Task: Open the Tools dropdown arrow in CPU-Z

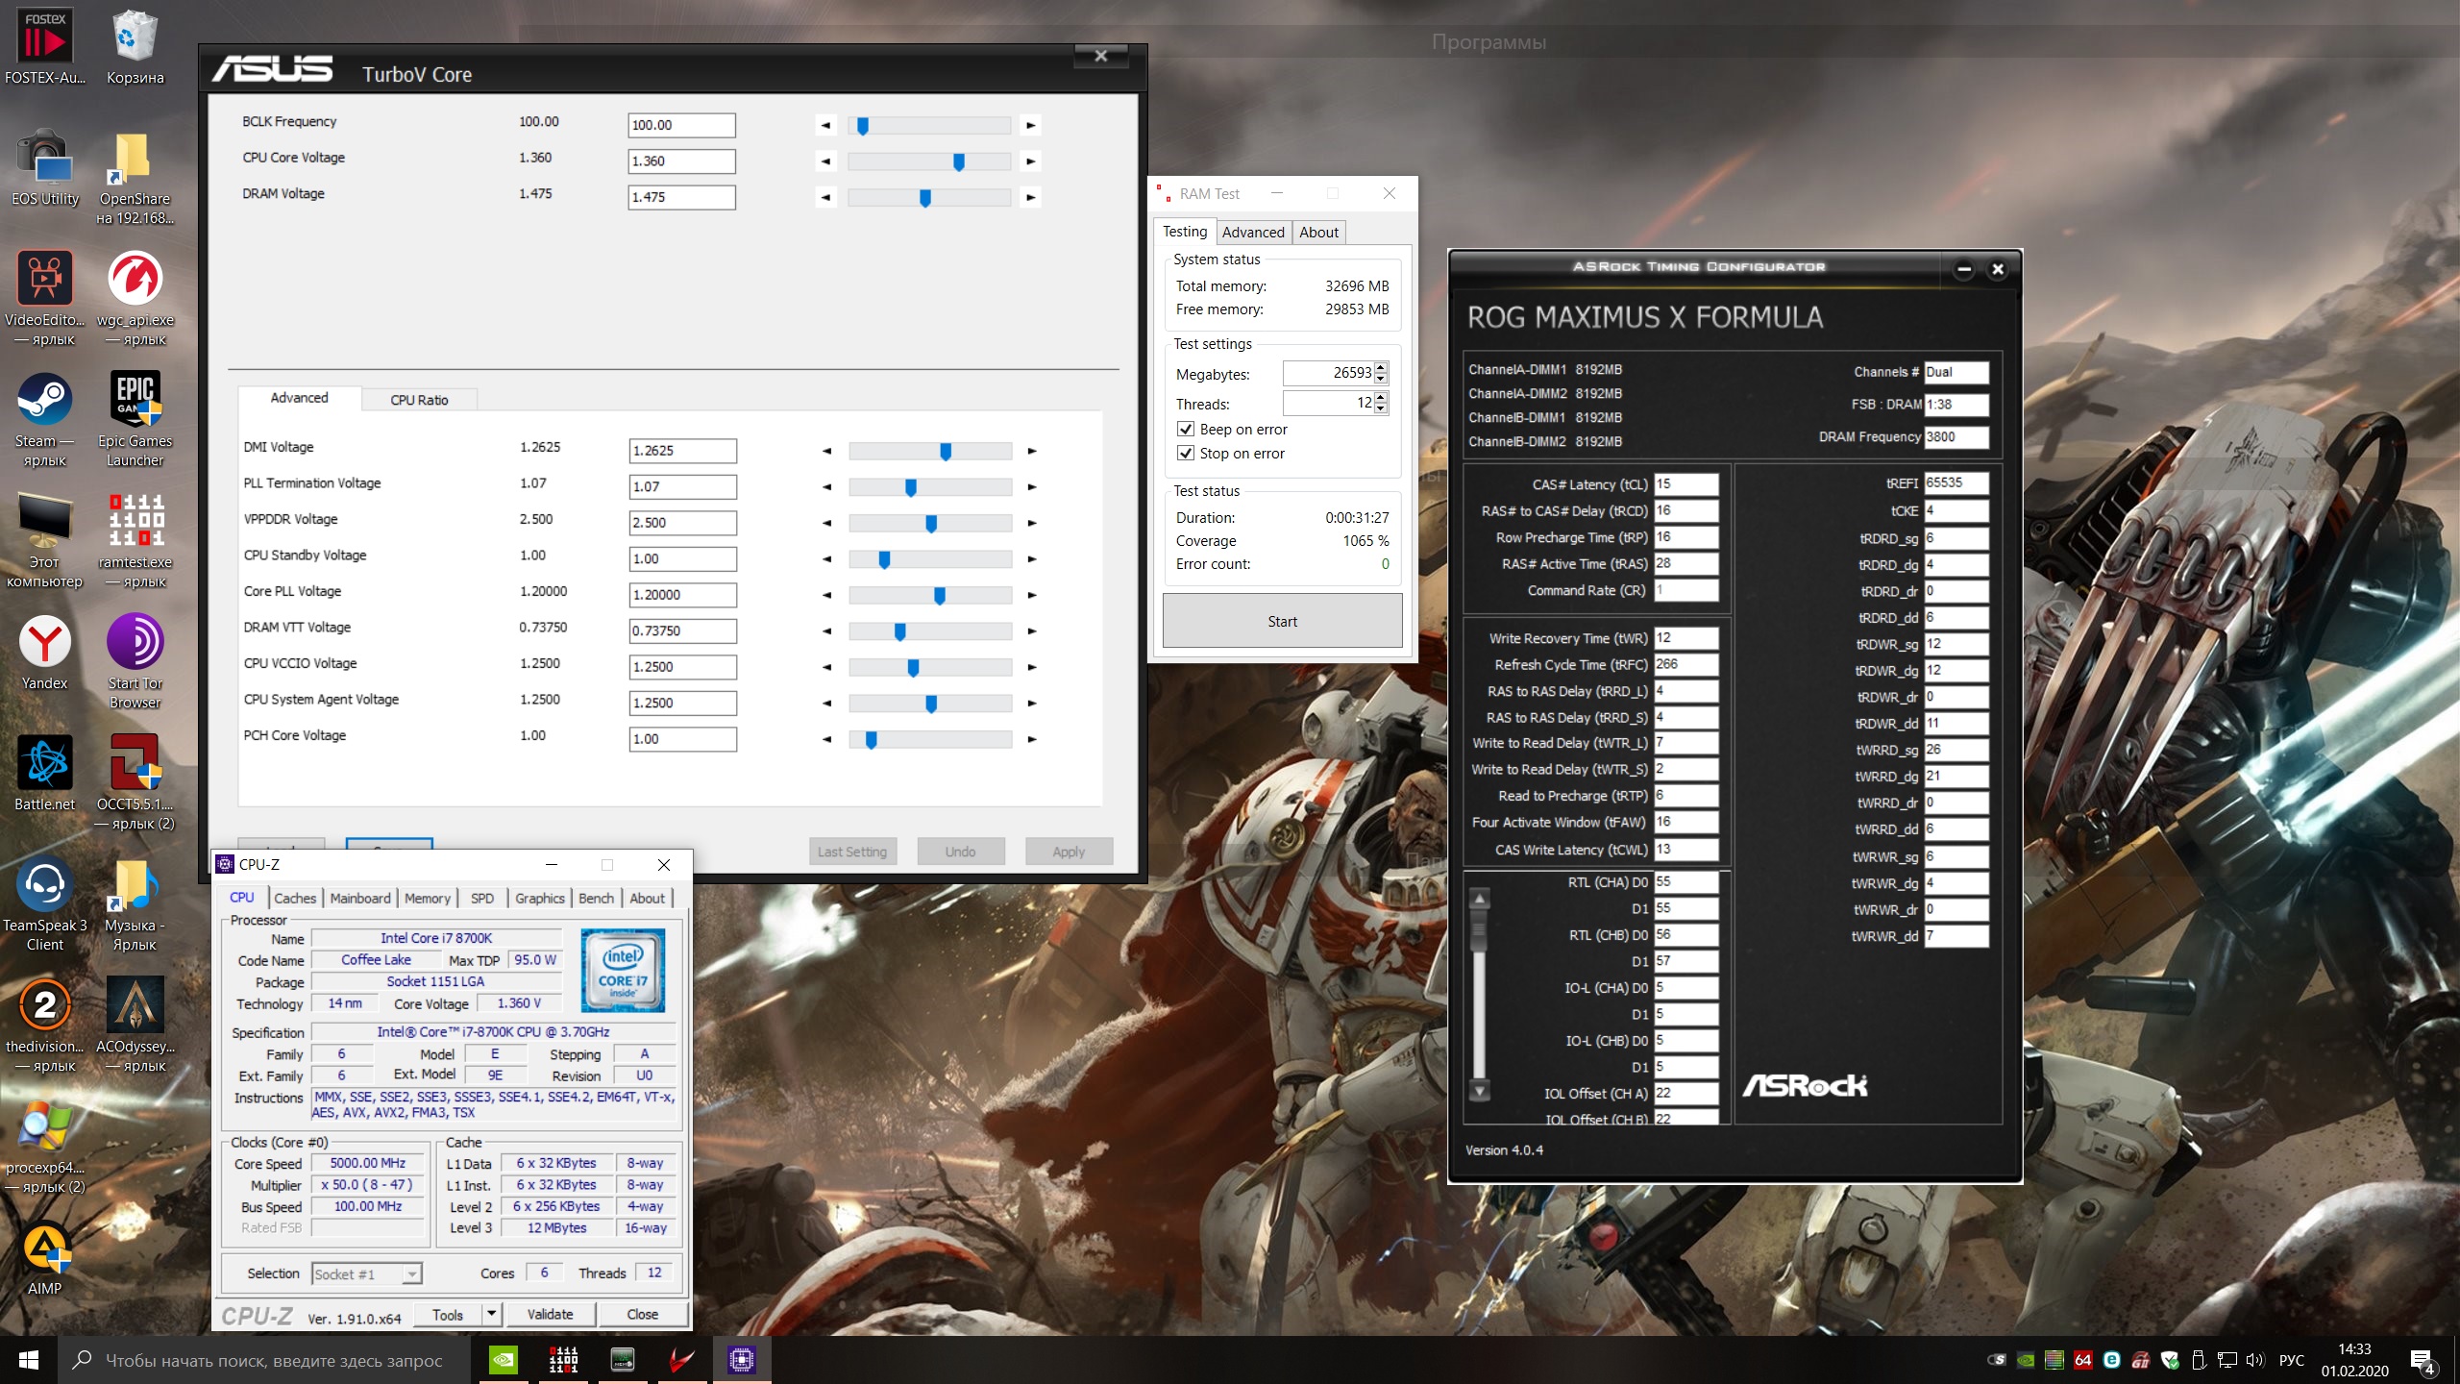Action: click(491, 1314)
